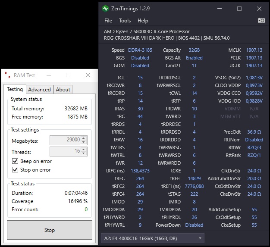This screenshot has height=247, width=270.
Task: Click the tRAS value 30
Action: tap(140, 109)
